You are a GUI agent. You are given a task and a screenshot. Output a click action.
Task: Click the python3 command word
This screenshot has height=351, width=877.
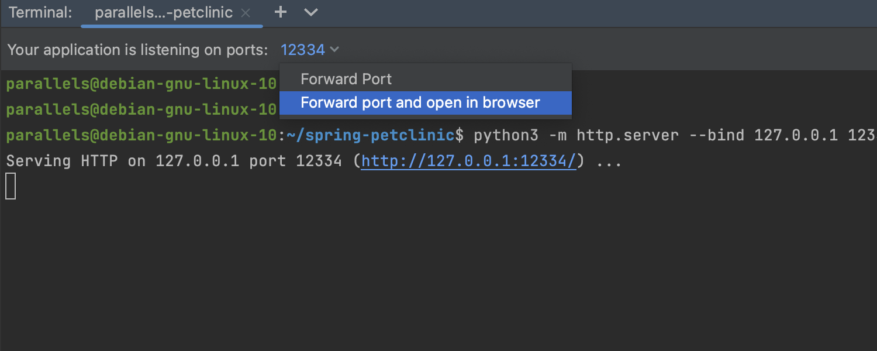point(506,136)
